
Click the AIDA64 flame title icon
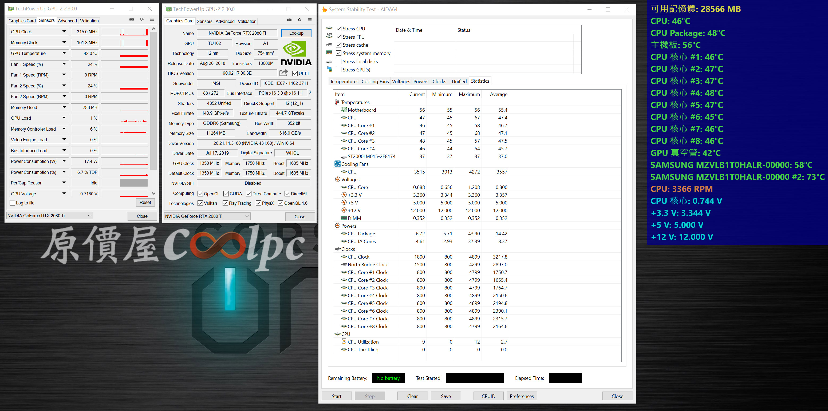coord(325,9)
